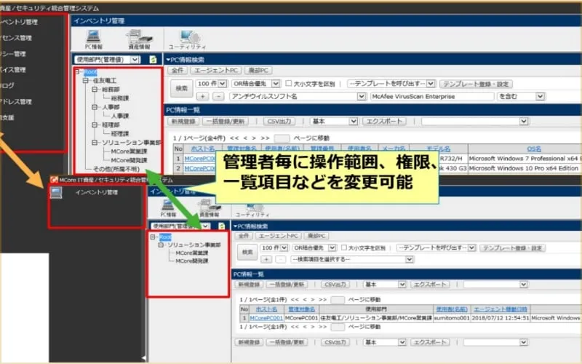Click page number field in upper window
This screenshot has height=364, width=582.
pos(282,138)
